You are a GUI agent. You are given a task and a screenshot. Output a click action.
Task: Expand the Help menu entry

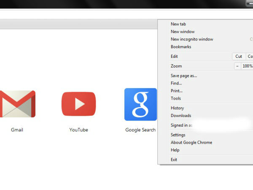pyautogui.click(x=175, y=150)
